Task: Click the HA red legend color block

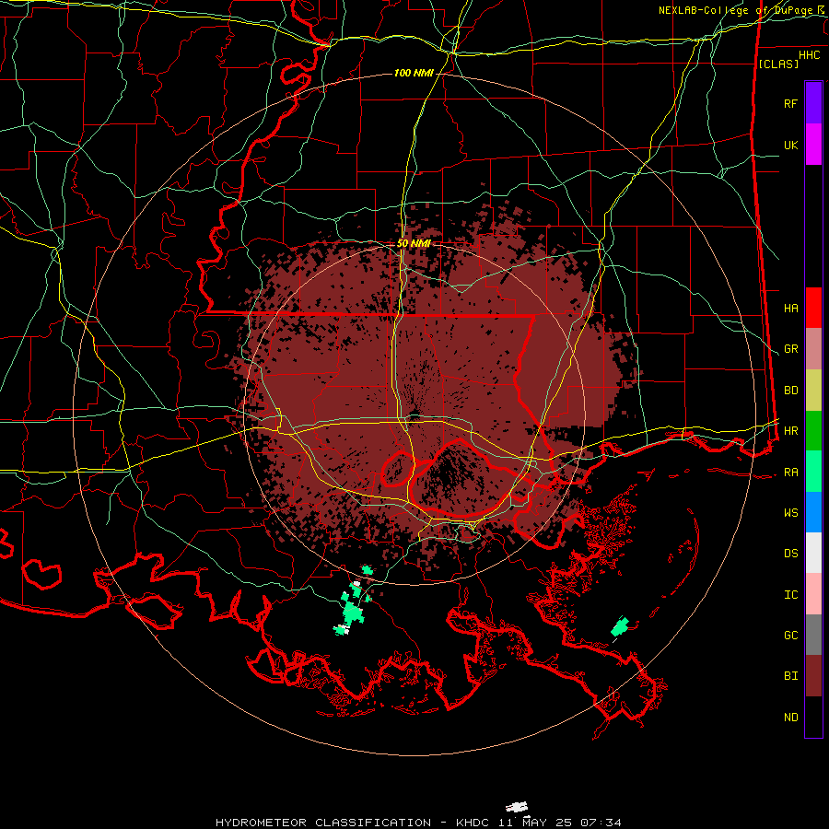Action: (x=813, y=308)
